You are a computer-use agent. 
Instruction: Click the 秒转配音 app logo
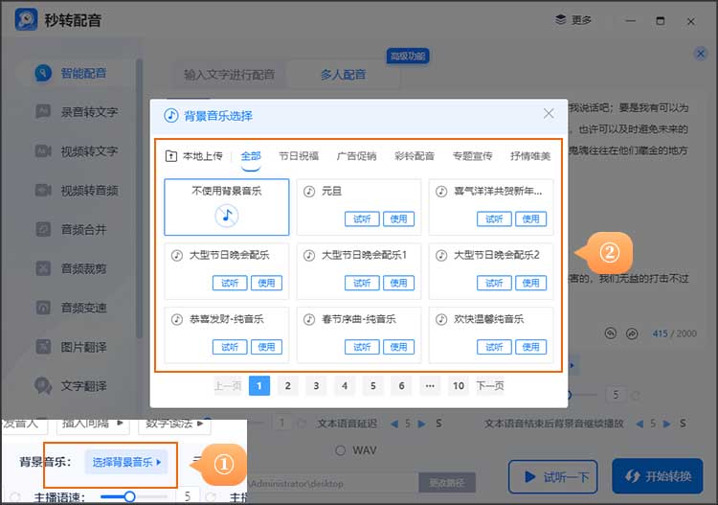tap(26, 20)
